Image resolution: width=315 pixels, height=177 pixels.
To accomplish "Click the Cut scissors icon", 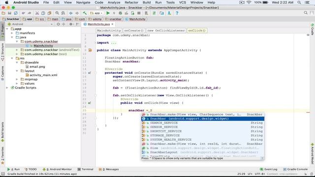I will tap(37, 13).
